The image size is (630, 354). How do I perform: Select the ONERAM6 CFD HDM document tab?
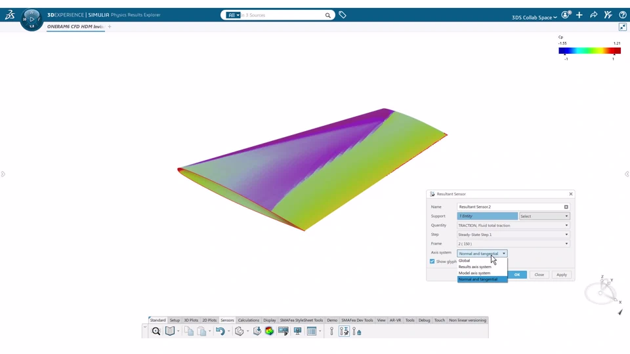75,26
